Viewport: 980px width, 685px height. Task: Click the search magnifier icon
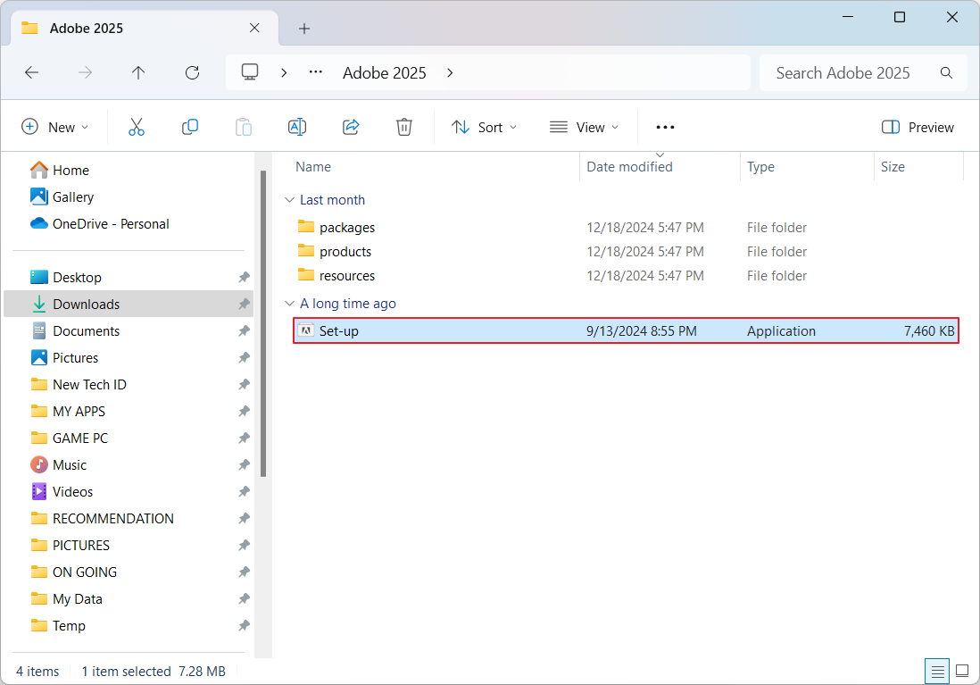click(x=946, y=72)
